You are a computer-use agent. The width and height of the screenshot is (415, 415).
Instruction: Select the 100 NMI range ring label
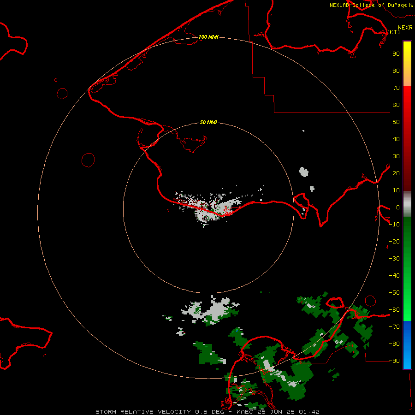point(208,37)
